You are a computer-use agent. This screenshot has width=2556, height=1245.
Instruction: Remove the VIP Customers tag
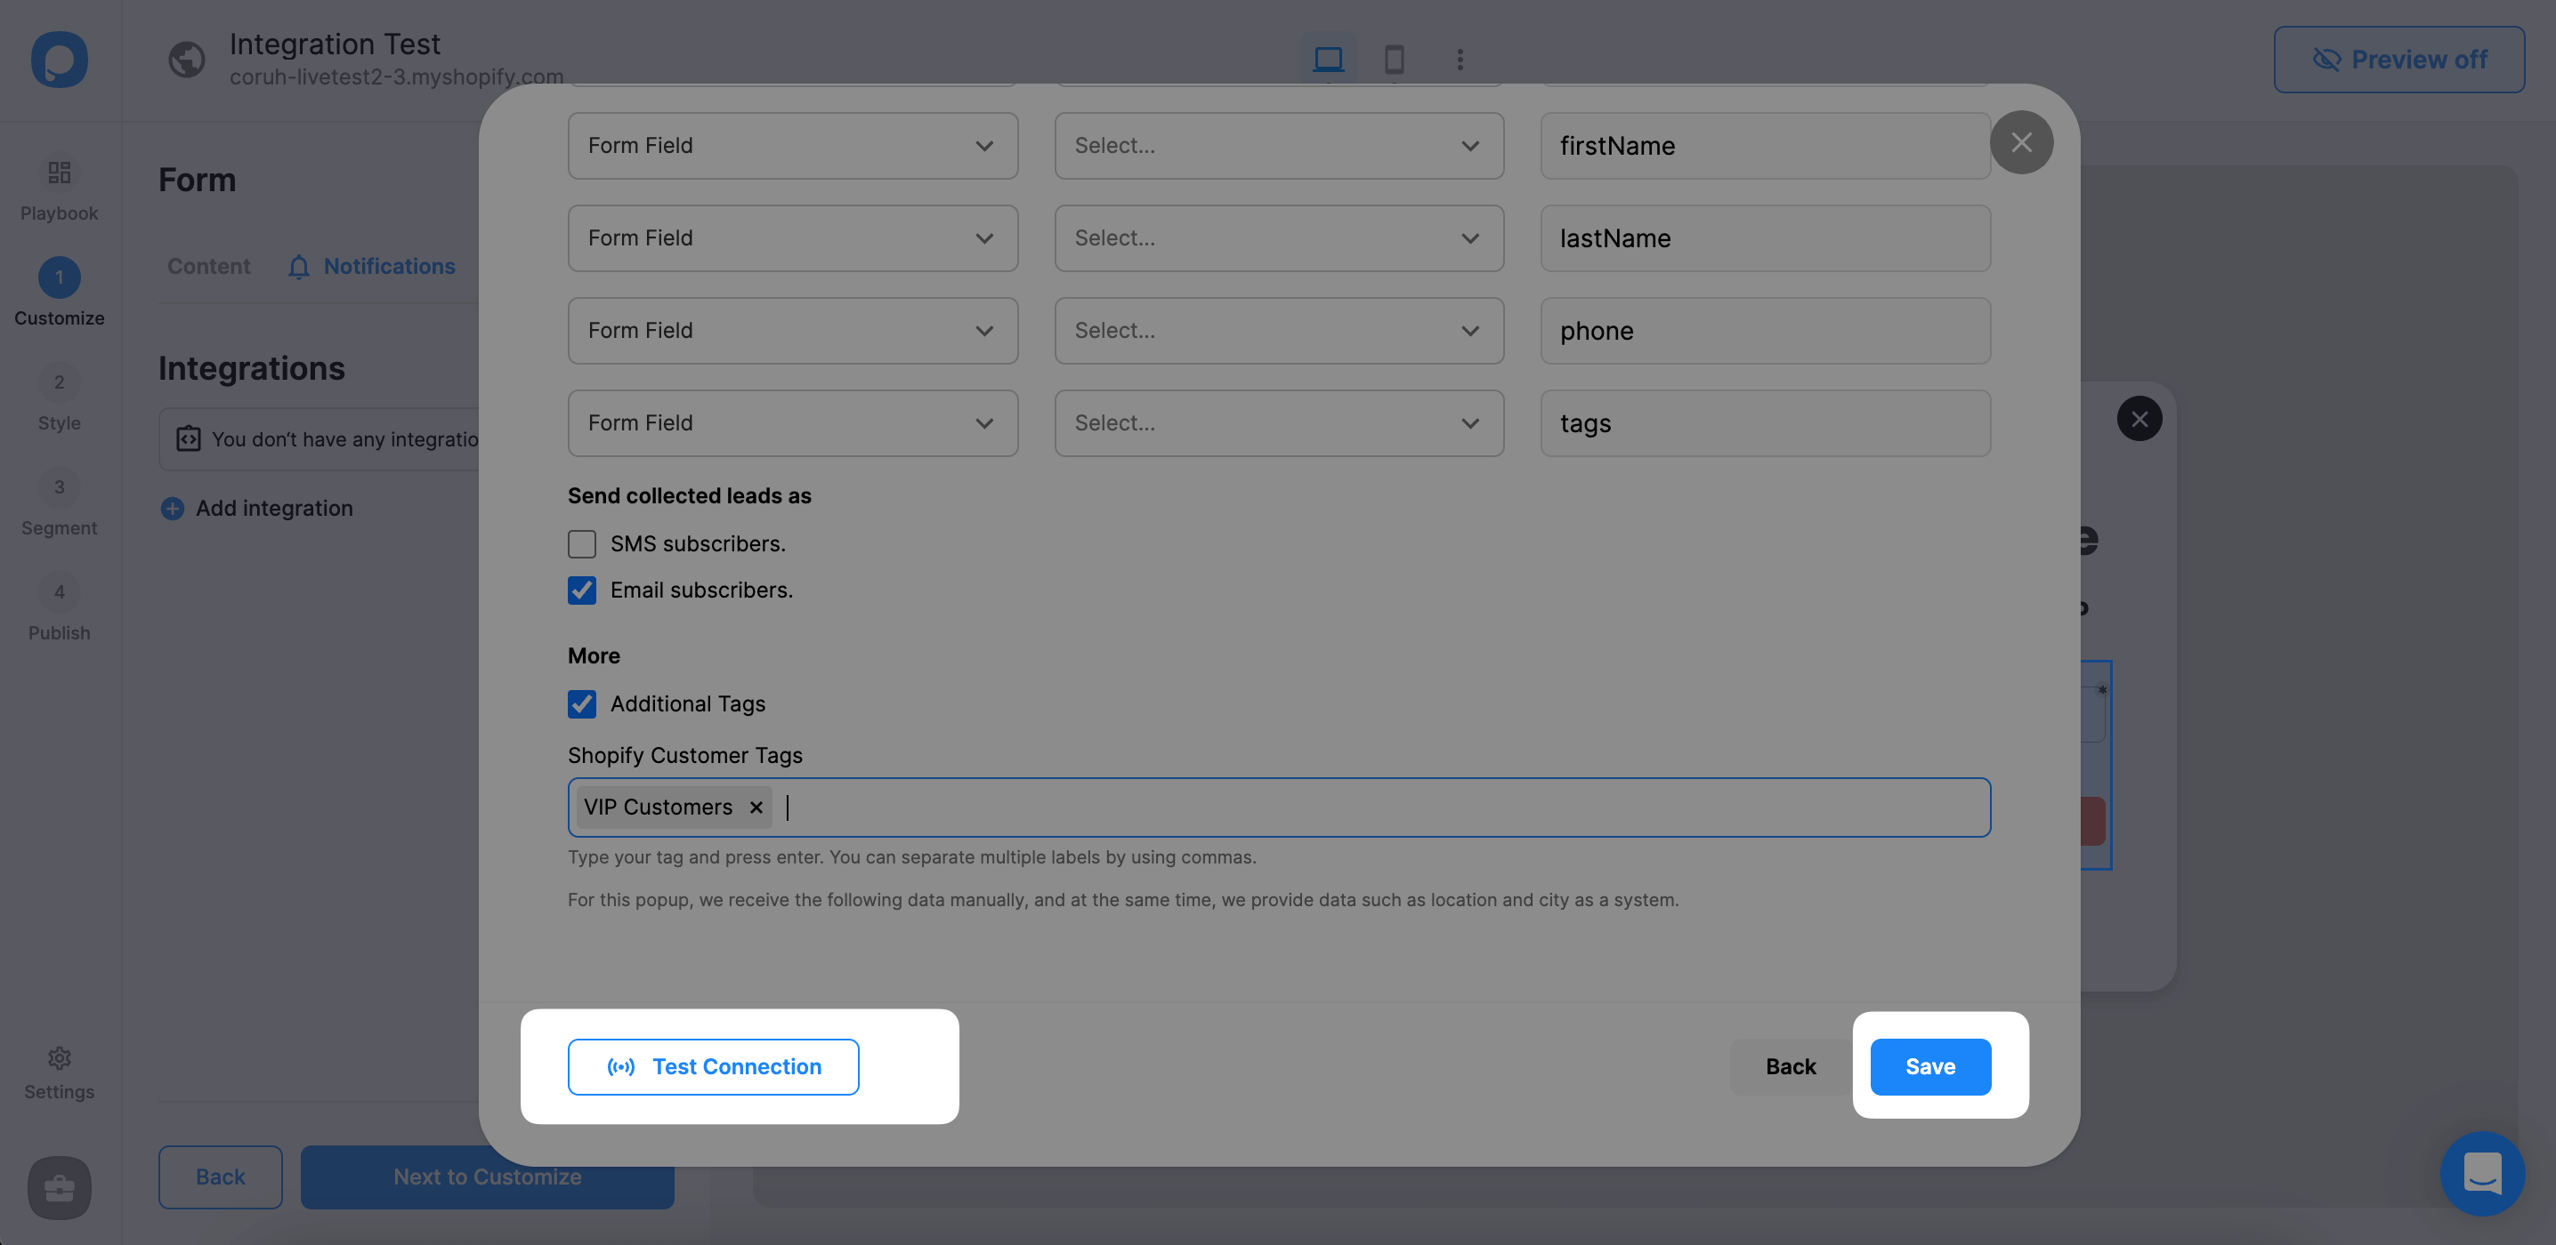(755, 807)
